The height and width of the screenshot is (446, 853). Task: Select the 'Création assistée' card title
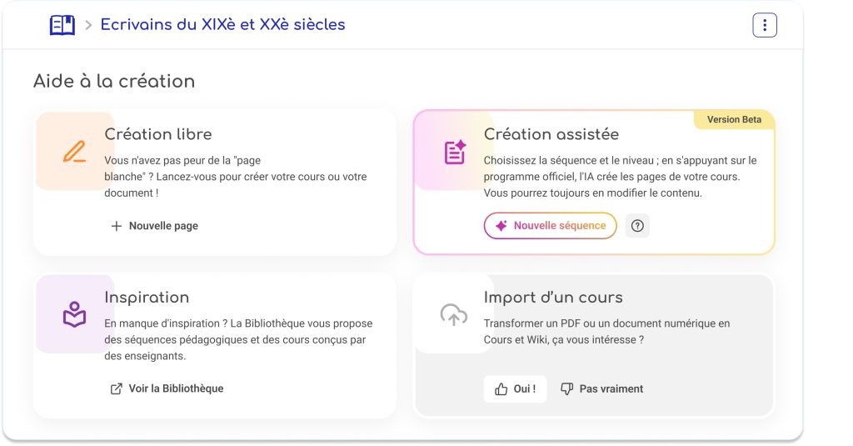click(551, 134)
